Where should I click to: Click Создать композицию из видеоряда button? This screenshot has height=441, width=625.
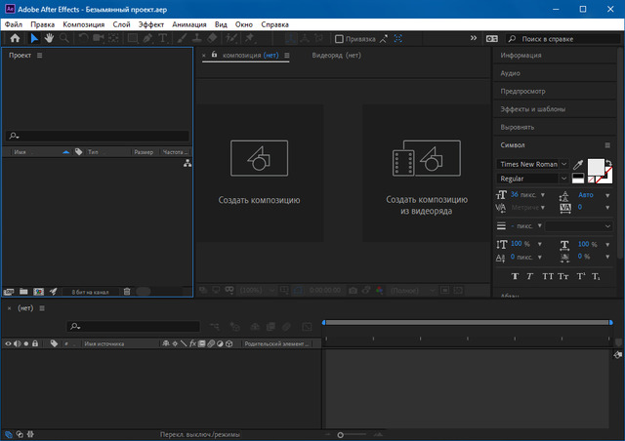[x=425, y=173]
